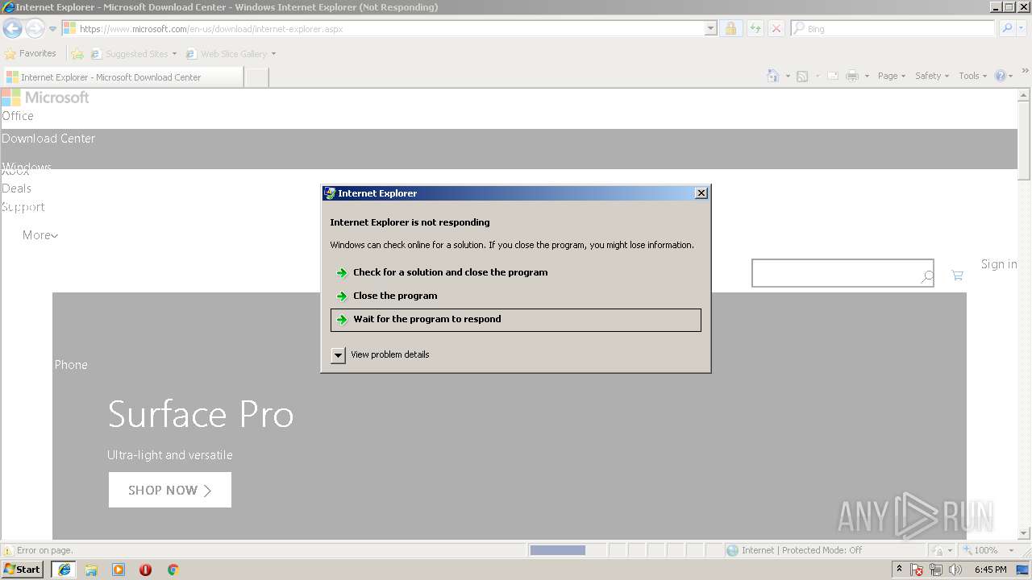
Task: Open Google Chrome taskbar icon
Action: (173, 570)
